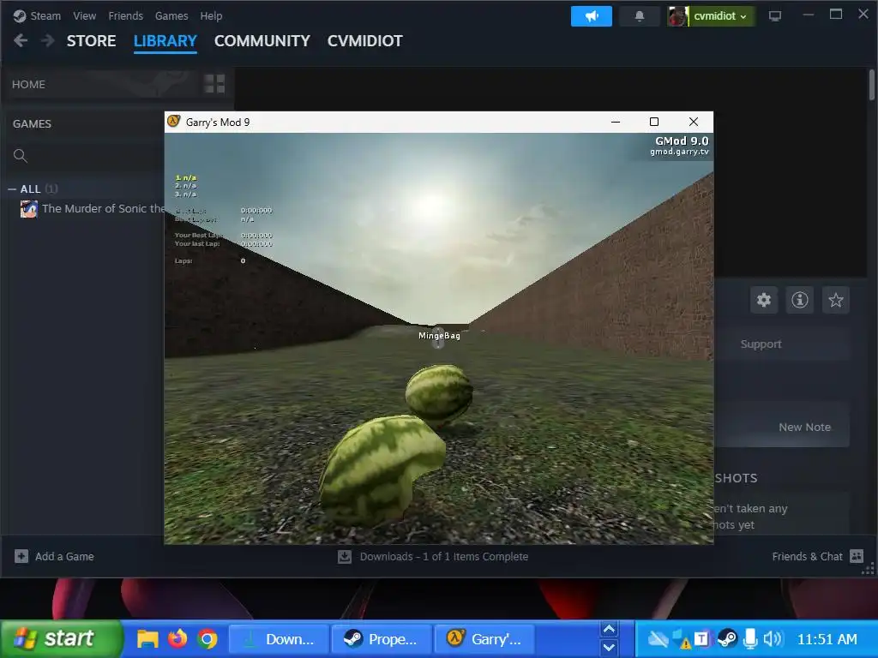Viewport: 878px width, 658px height.
Task: Open the Games menu
Action: point(171,15)
